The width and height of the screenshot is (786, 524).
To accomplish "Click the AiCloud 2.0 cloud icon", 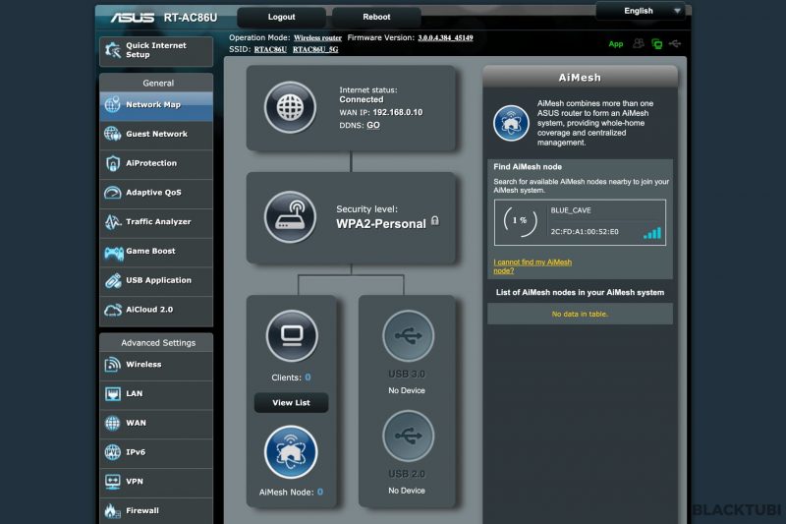I will [x=113, y=310].
